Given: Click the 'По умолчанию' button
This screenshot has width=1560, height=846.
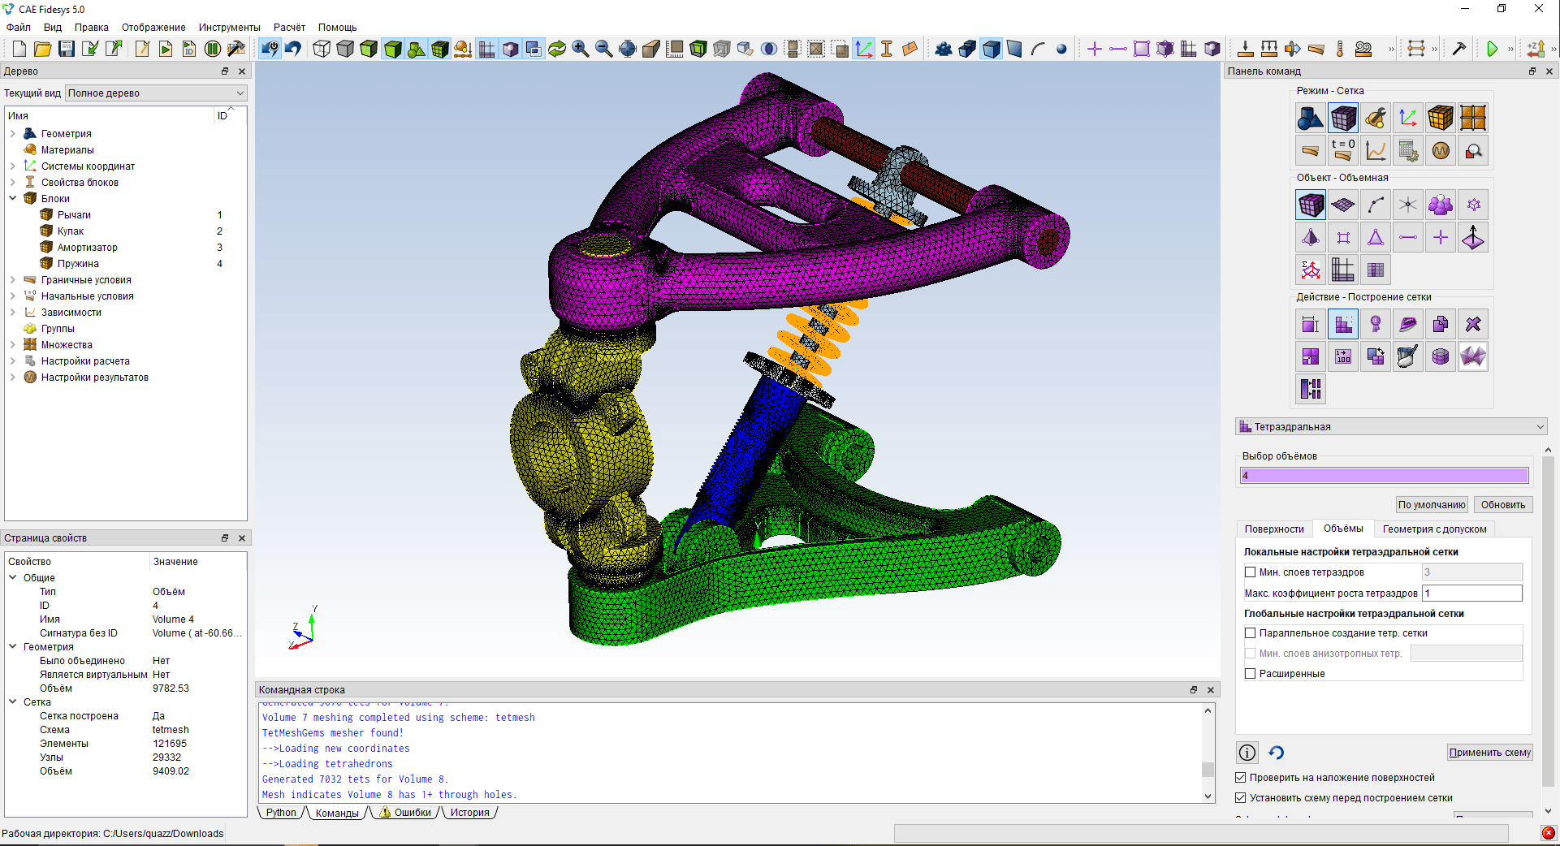Looking at the screenshot, I should (x=1432, y=505).
